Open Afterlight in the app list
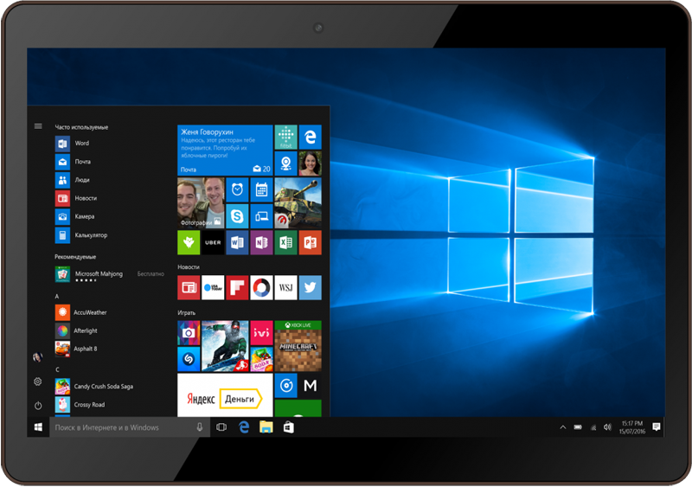This screenshot has width=692, height=487. point(76,330)
